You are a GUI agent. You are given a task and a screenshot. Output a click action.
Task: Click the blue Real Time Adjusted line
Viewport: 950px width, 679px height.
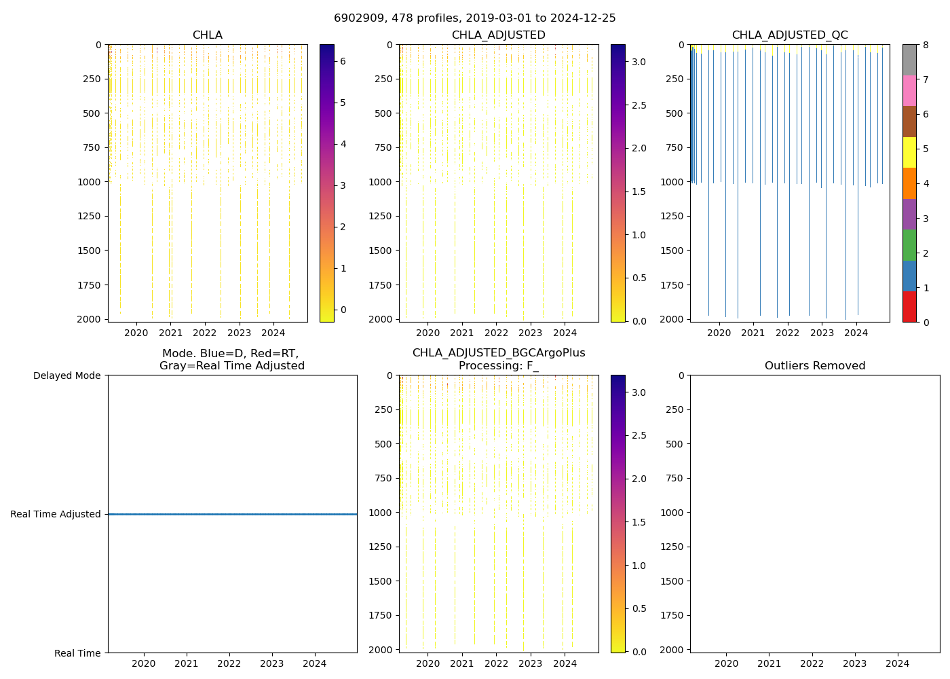232,514
